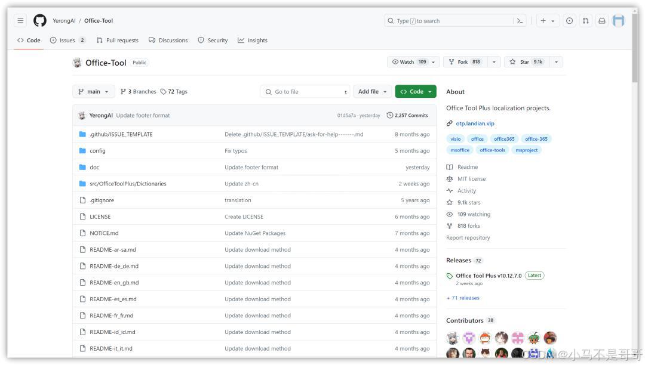Open the Update footer format commit message
645x365 pixels.
[143, 115]
